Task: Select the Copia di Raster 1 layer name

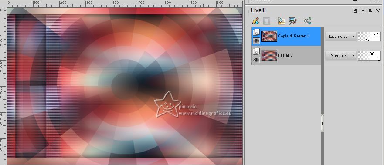Action: pyautogui.click(x=293, y=36)
